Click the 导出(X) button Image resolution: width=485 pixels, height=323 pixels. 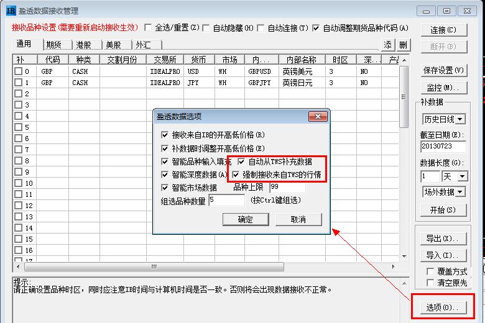(443, 239)
